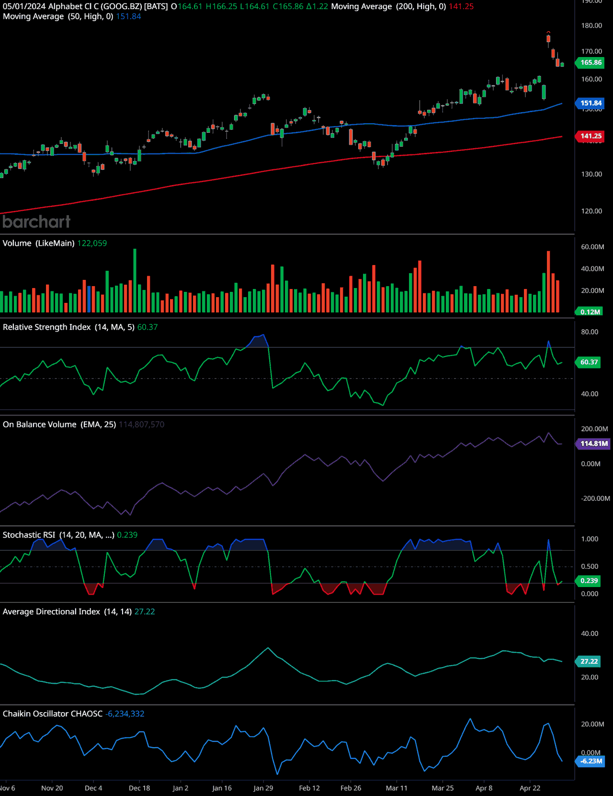Select the close price C165.86 in header
613x796 pixels.
(288, 6)
